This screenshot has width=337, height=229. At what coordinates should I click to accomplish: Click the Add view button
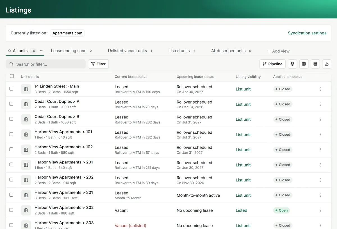278,51
